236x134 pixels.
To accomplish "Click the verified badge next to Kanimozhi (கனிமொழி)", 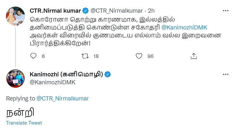I will pyautogui.click(x=107, y=75).
